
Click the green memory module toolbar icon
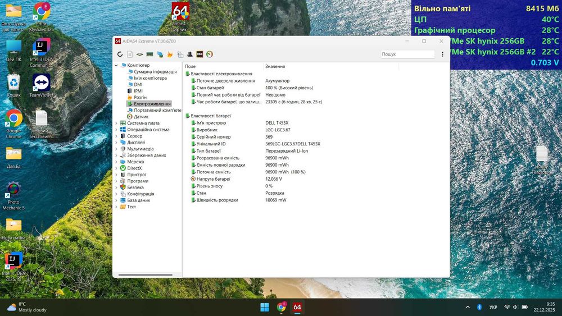150,54
